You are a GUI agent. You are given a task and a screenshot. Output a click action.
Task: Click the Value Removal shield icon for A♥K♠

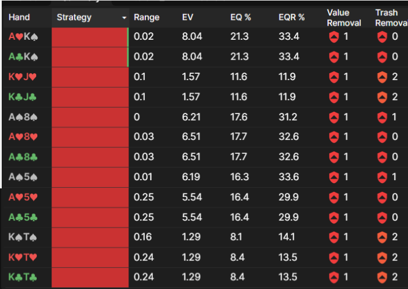[334, 37]
